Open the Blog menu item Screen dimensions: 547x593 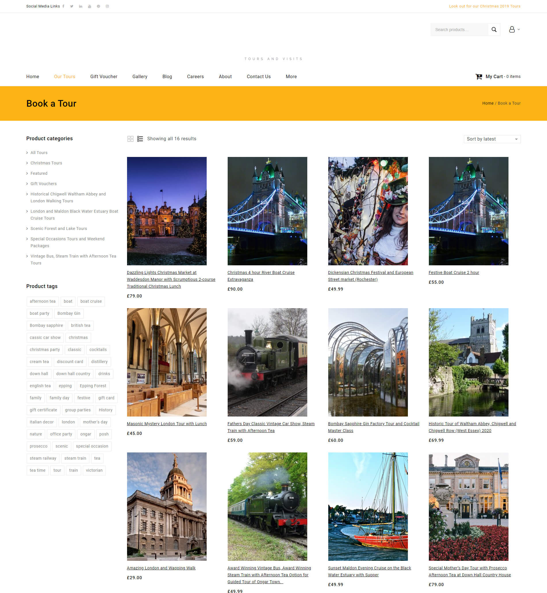point(167,77)
